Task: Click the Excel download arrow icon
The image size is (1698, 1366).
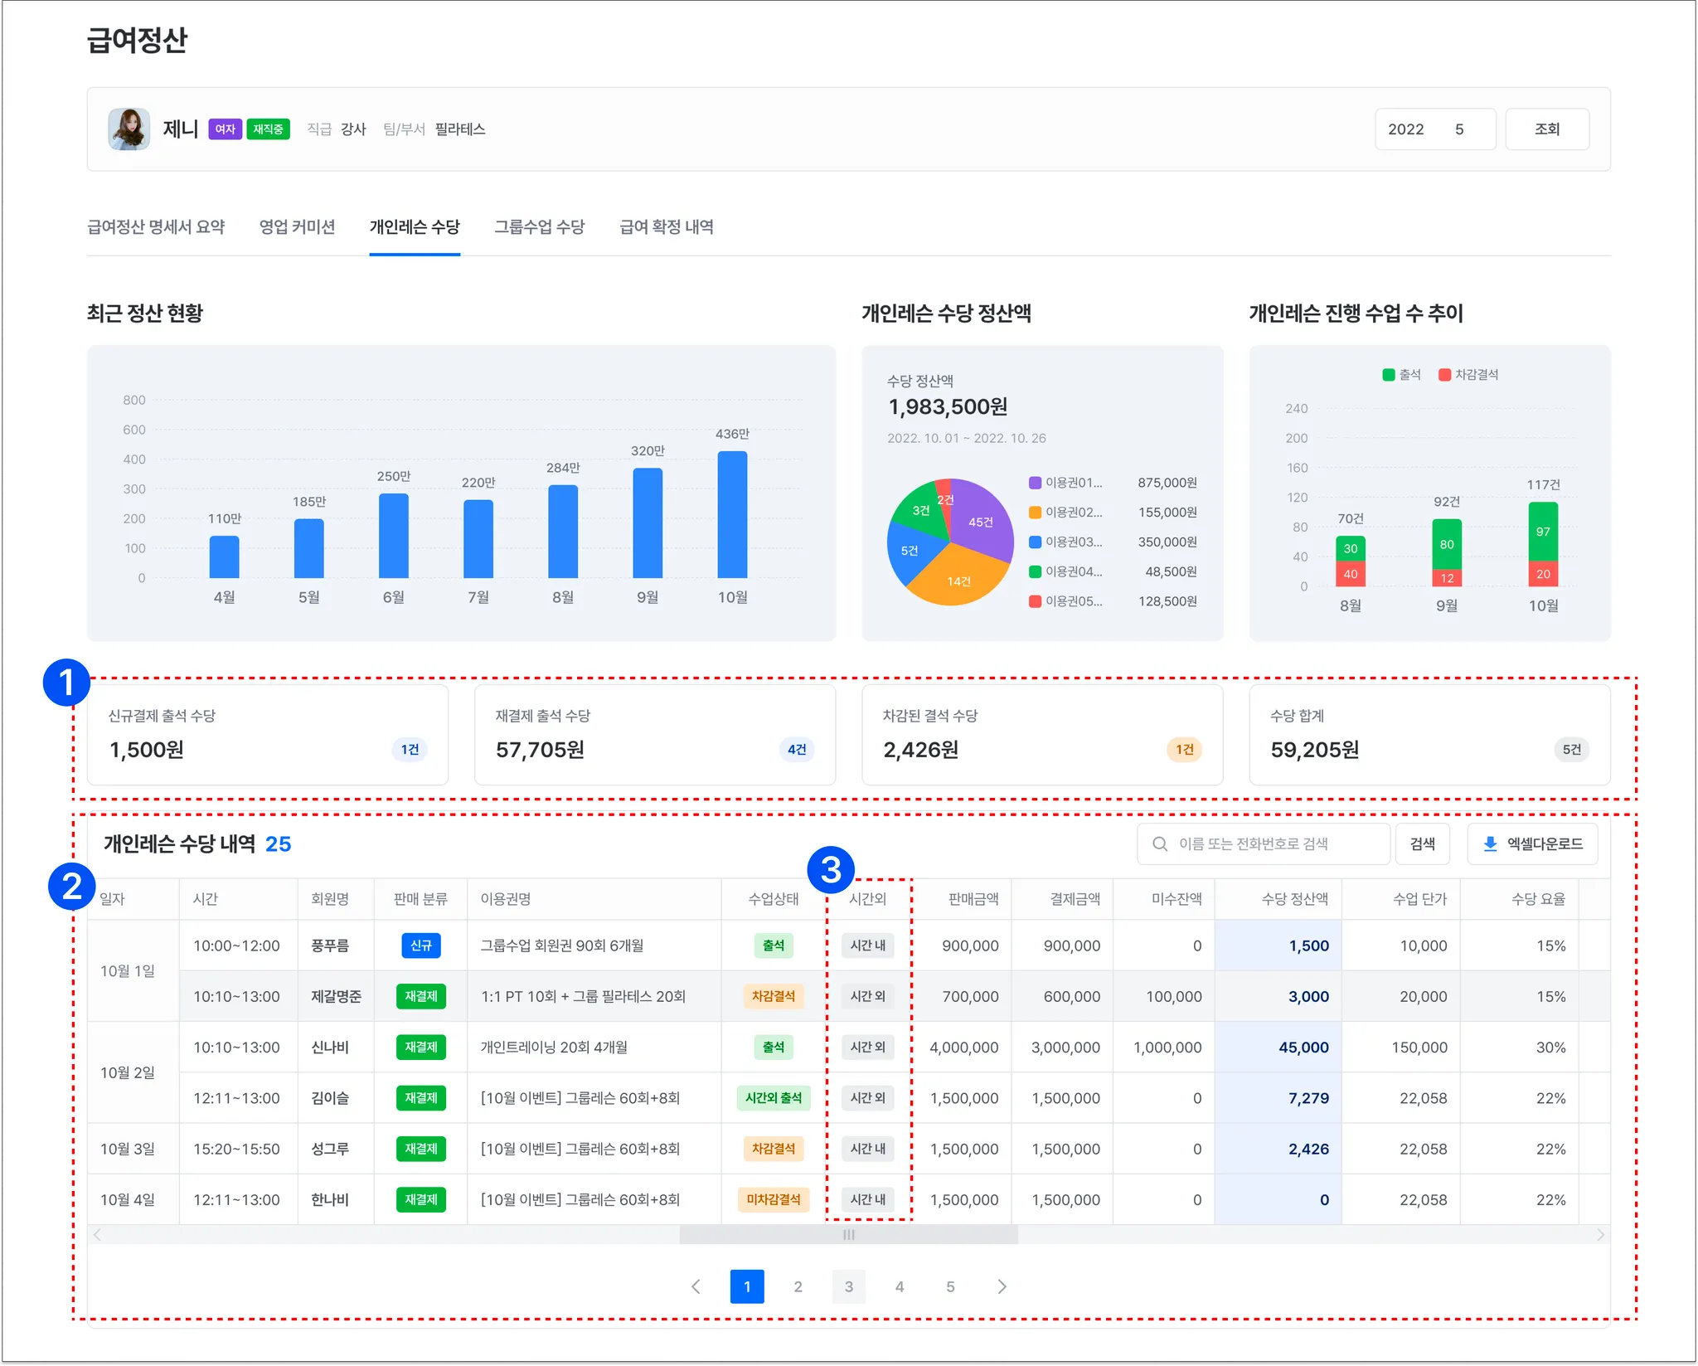Action: [1489, 843]
